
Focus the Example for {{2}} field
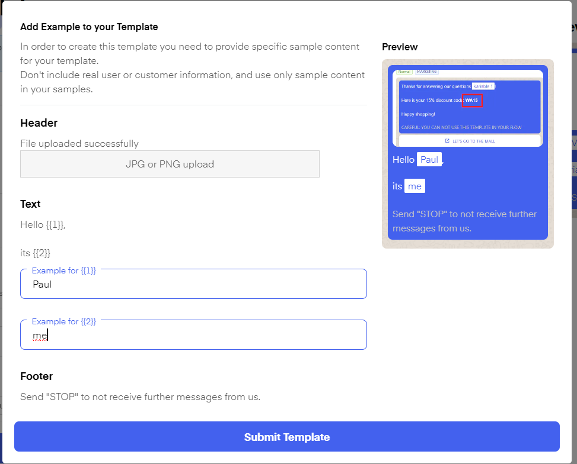[193, 336]
